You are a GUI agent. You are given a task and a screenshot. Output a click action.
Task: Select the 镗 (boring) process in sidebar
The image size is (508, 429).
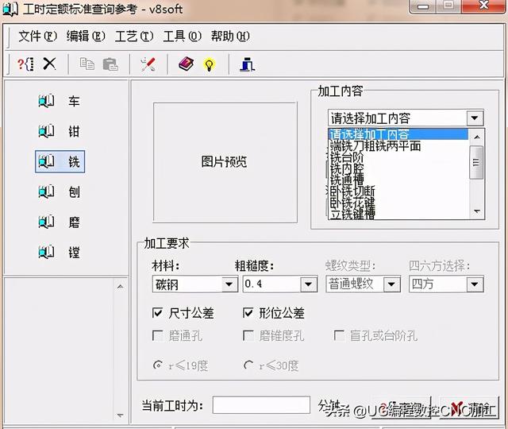point(60,252)
